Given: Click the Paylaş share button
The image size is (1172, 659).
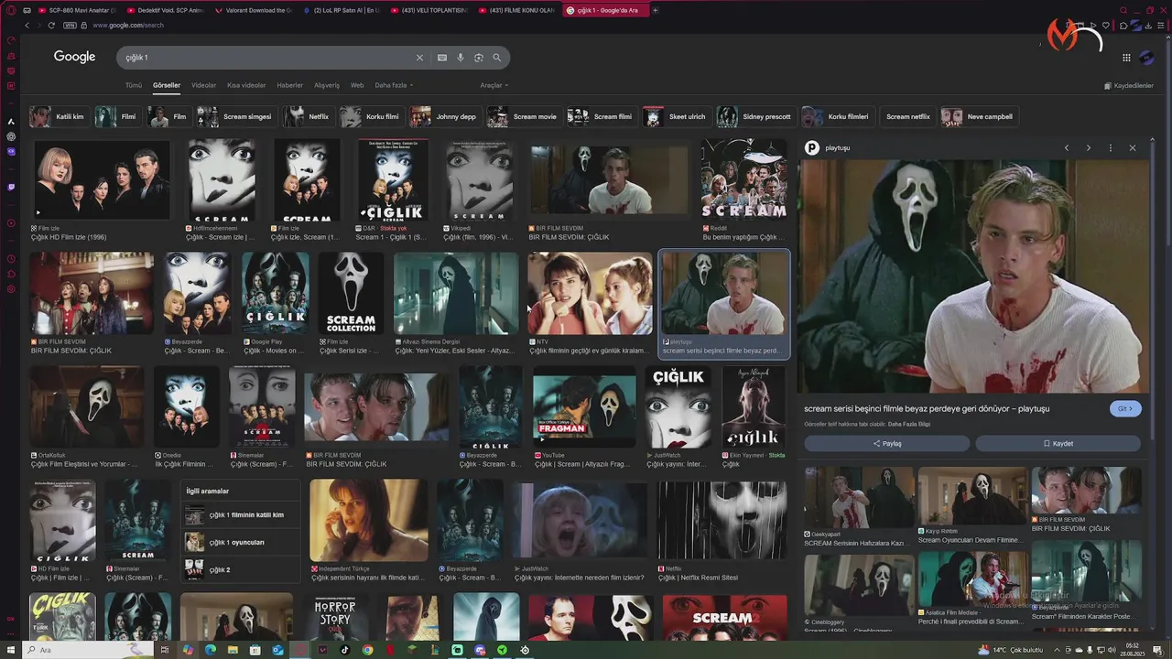Looking at the screenshot, I should coord(886,444).
